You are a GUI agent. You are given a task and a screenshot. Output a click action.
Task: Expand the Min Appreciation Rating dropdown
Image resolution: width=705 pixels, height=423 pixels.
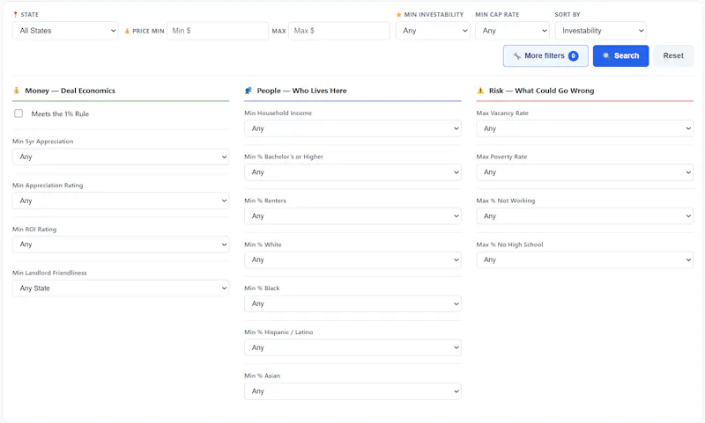pos(121,201)
